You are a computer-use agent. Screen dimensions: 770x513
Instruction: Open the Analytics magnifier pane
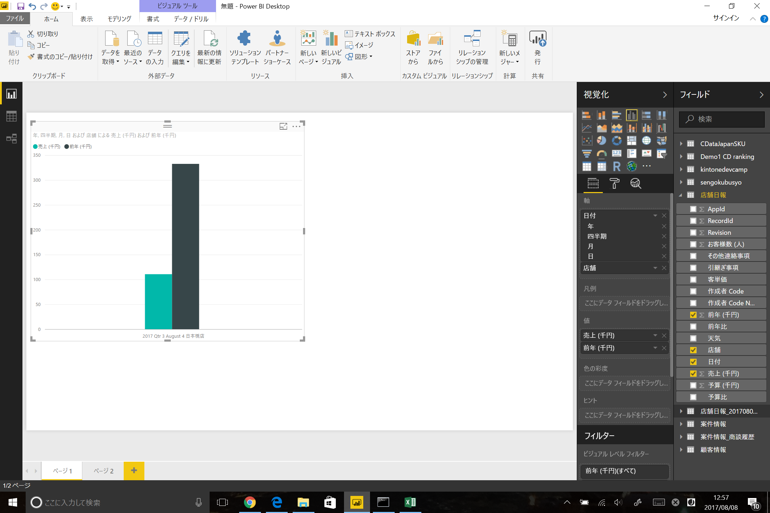coord(636,183)
